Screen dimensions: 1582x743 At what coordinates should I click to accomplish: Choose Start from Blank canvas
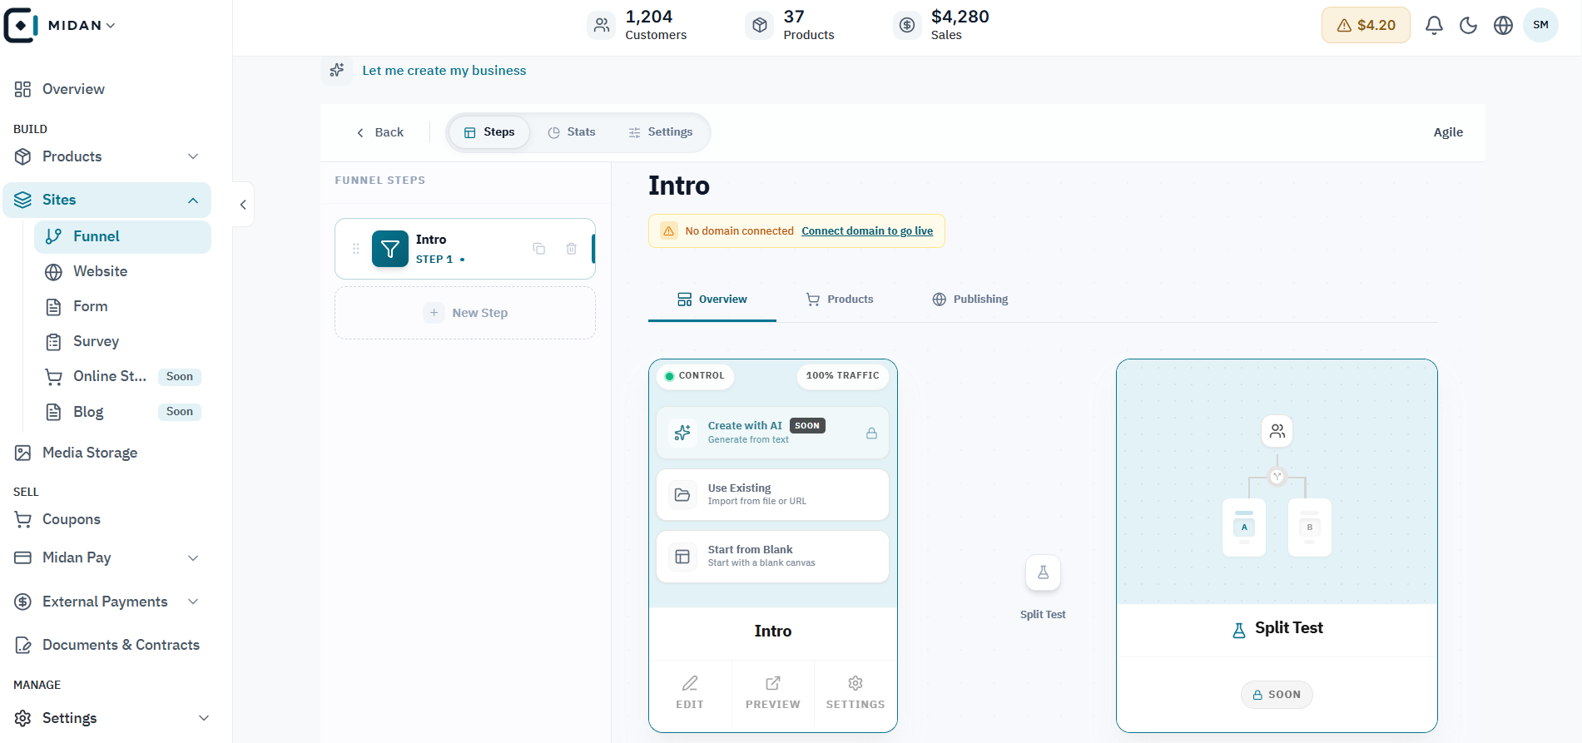(x=772, y=557)
